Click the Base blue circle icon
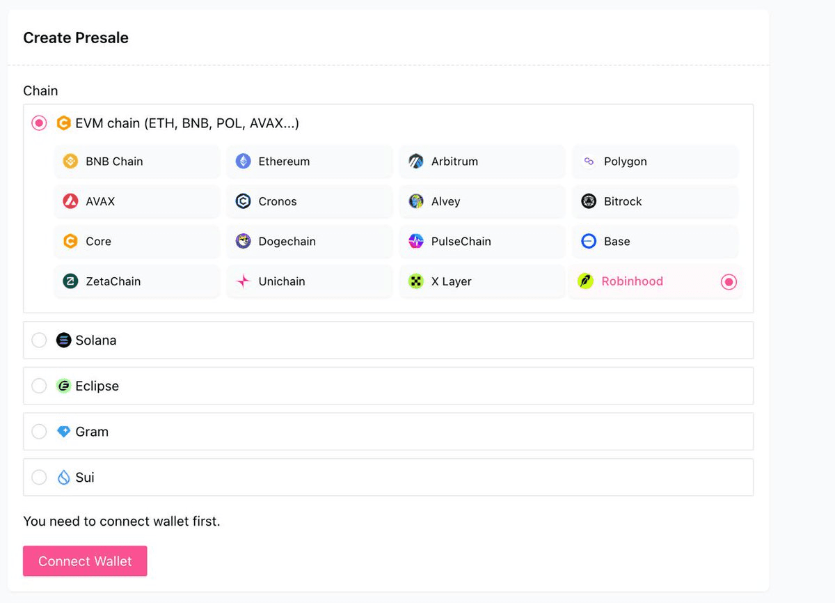Screen dimensions: 835x603 pyautogui.click(x=589, y=242)
